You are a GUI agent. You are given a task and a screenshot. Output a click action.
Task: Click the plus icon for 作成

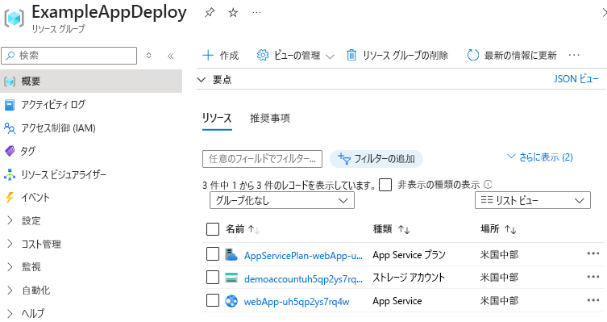click(208, 55)
